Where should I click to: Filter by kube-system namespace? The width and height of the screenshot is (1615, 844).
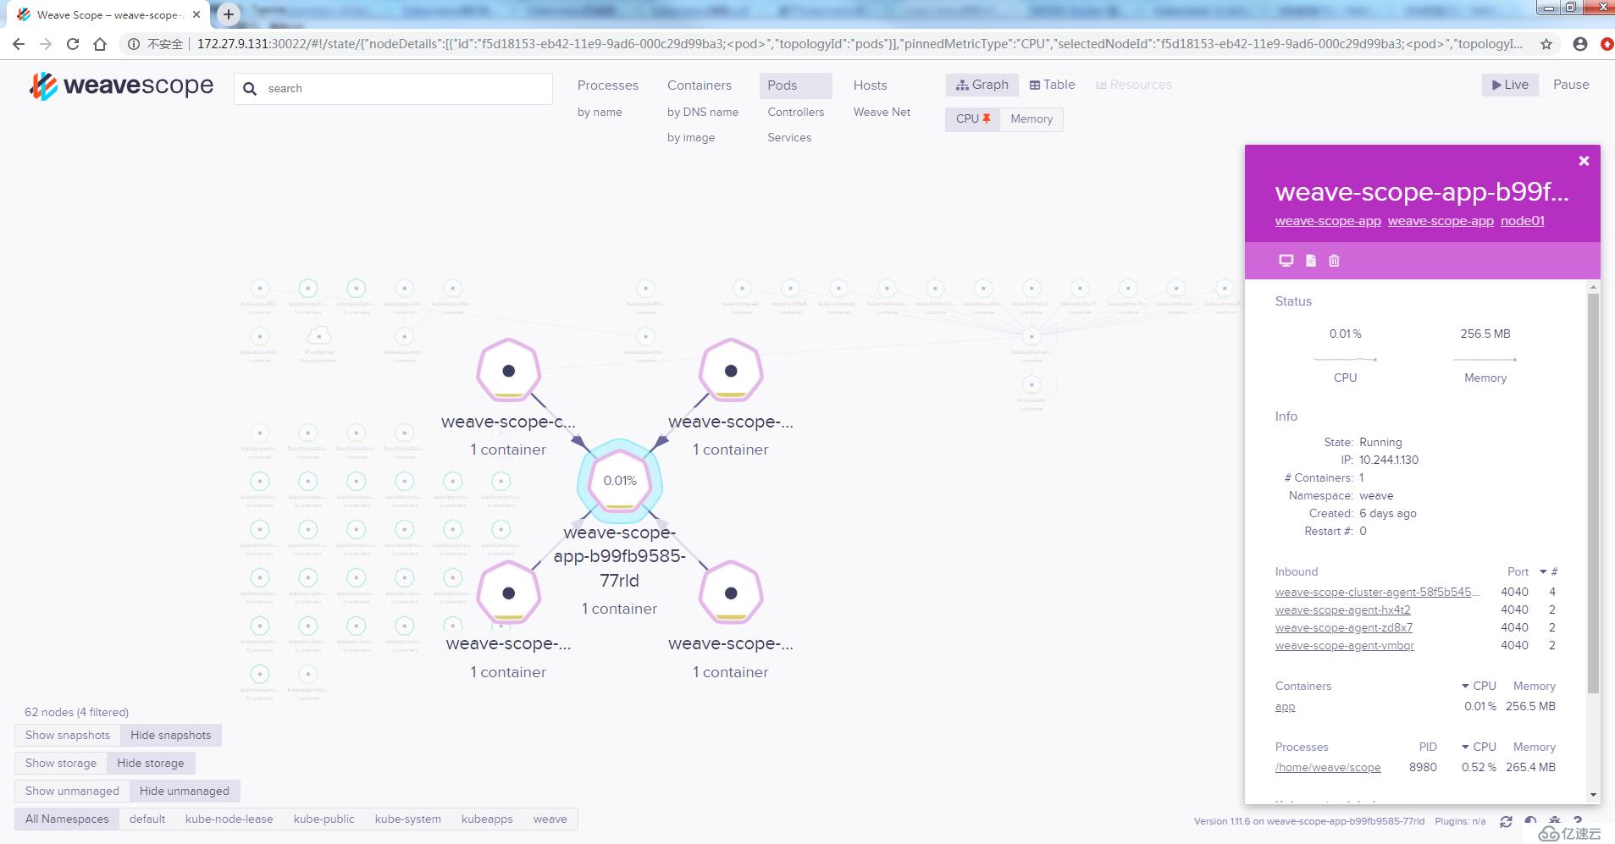pos(408,819)
